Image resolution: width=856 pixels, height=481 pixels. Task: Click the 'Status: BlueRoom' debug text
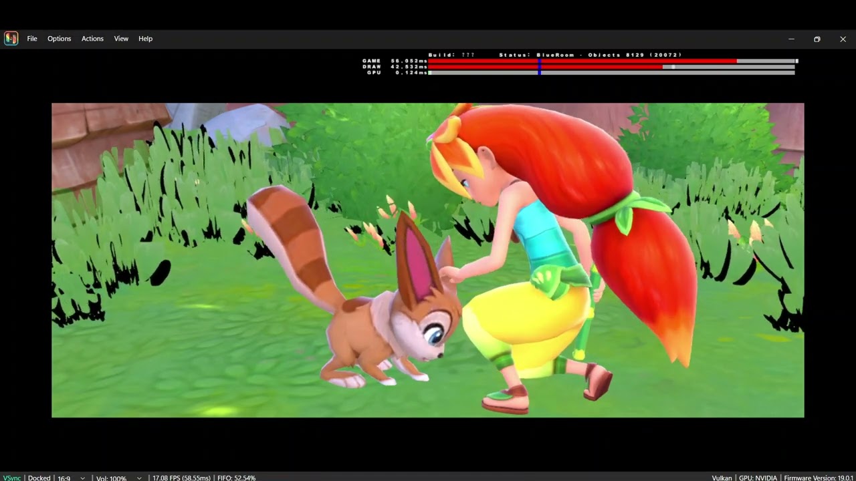[x=536, y=55]
